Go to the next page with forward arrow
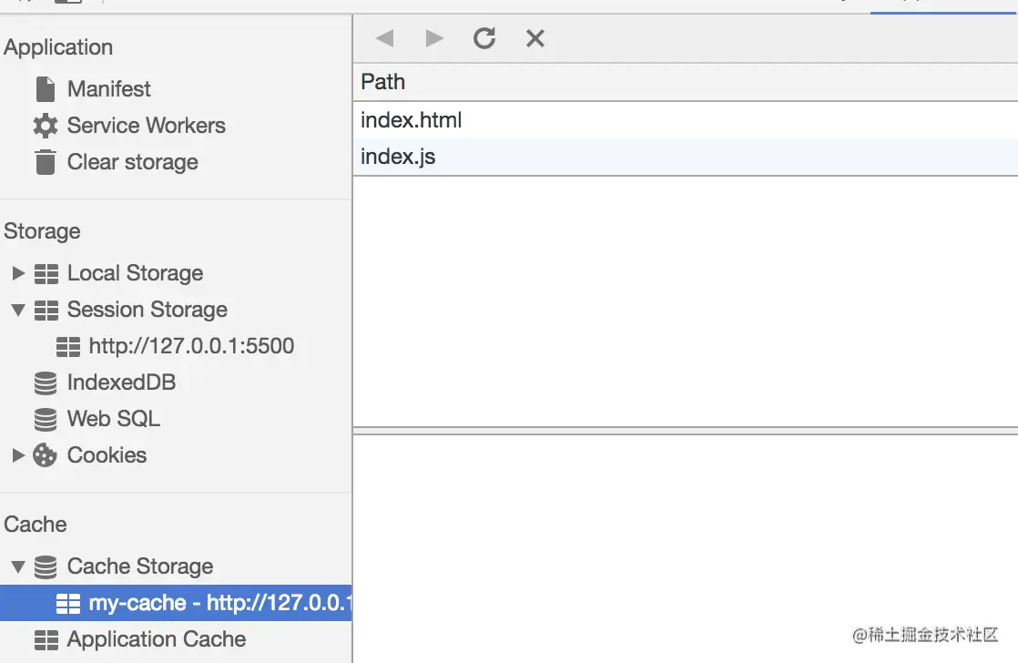 (x=434, y=38)
